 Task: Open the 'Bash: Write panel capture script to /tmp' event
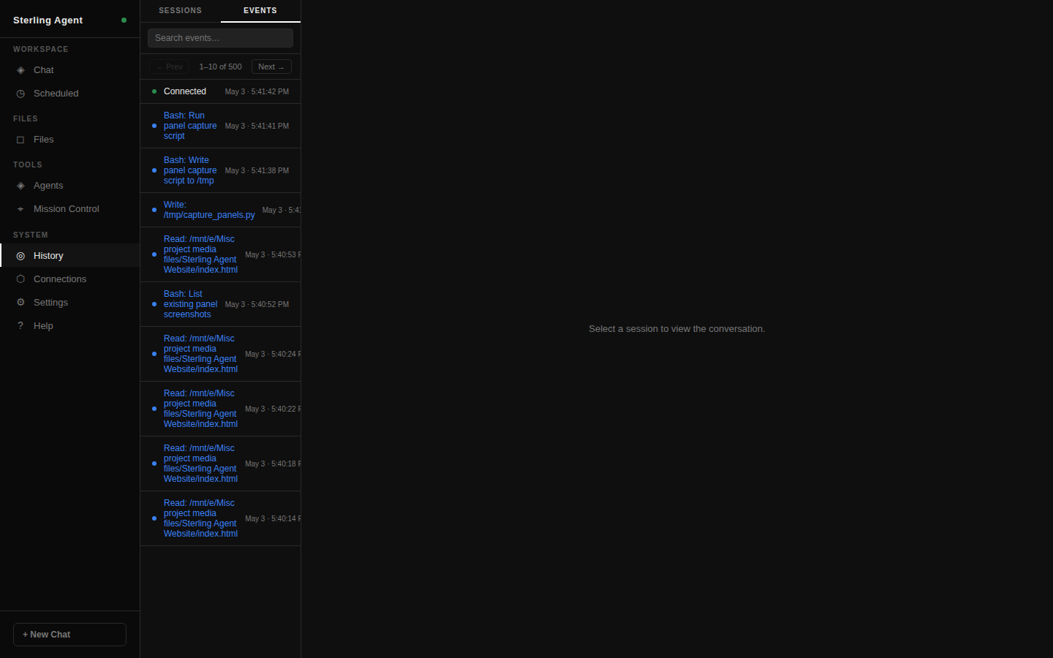click(x=220, y=170)
